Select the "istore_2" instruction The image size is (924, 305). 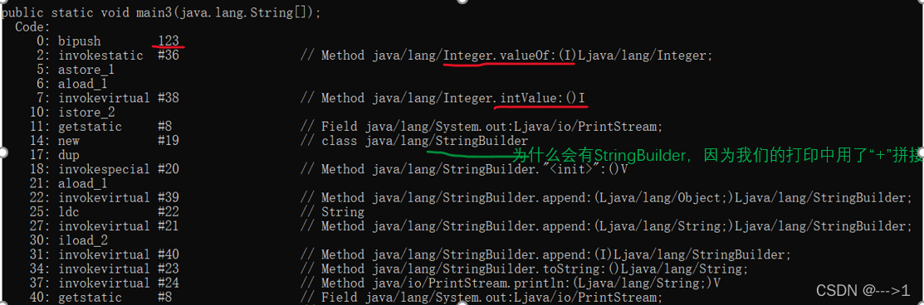[x=86, y=113]
